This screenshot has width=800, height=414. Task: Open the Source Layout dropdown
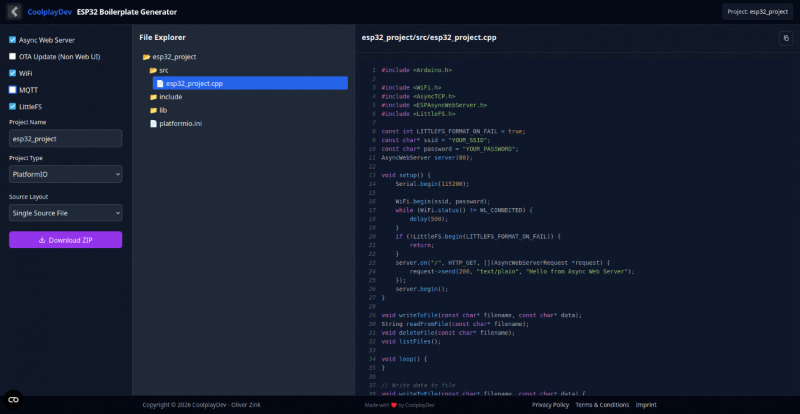click(x=65, y=213)
